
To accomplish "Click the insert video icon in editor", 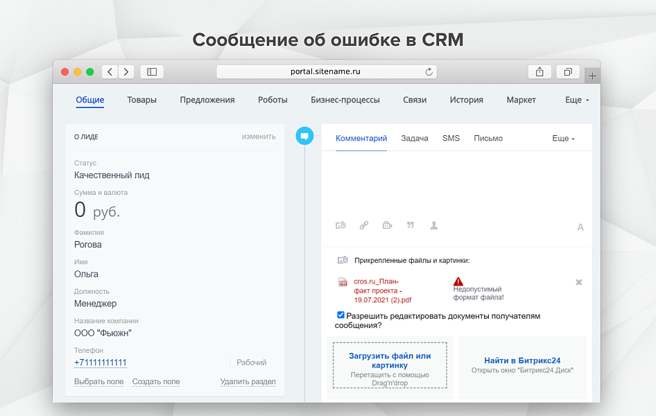I will [387, 225].
